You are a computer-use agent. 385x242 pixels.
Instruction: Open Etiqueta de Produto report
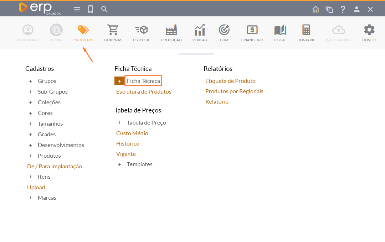230,81
